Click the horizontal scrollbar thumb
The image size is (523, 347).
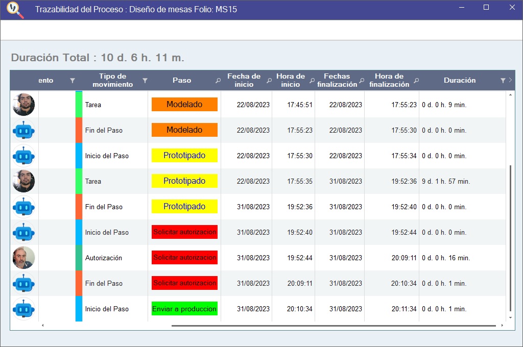(x=334, y=326)
